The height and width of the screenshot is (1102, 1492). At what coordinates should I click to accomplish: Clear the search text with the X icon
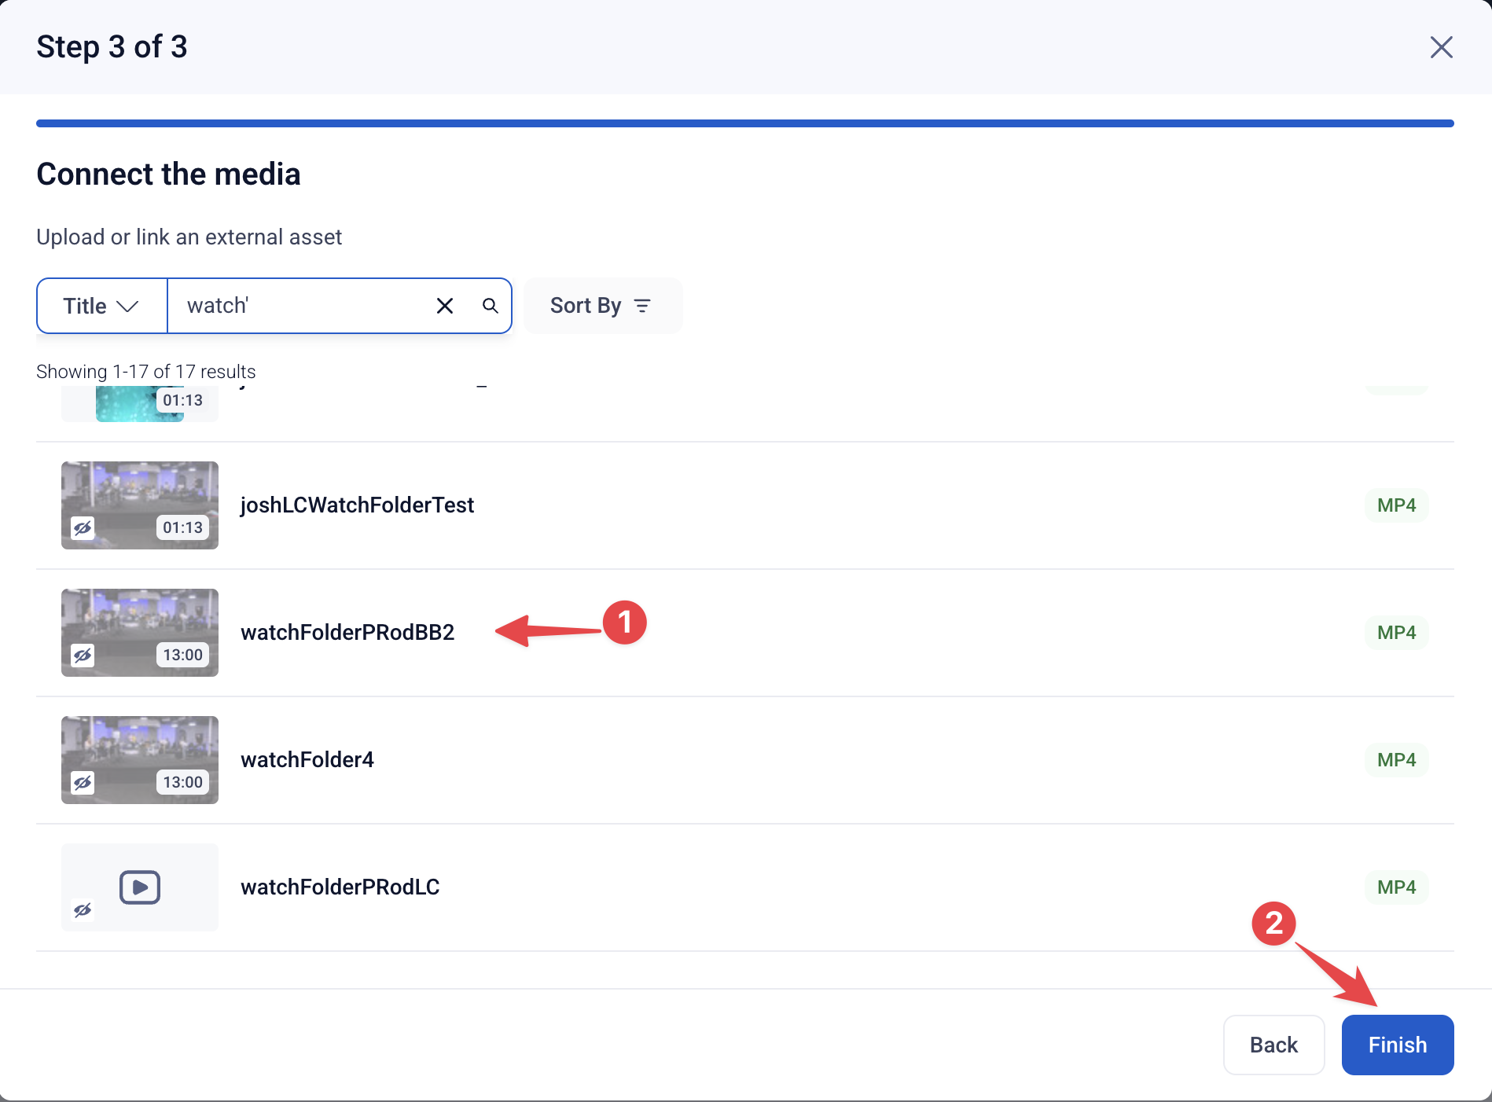[x=445, y=306]
